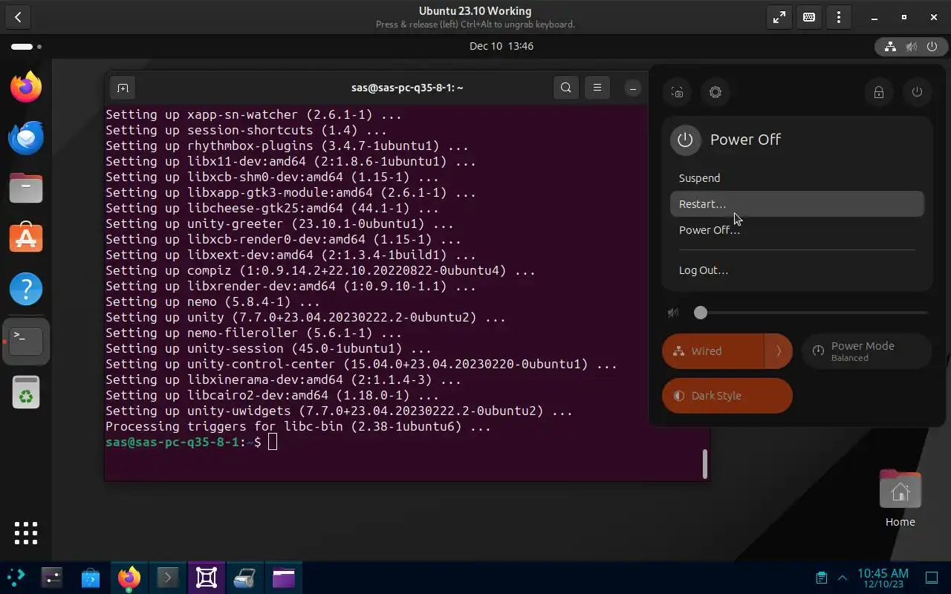Toggle the Wired network connection
The width and height of the screenshot is (951, 594).
click(713, 351)
